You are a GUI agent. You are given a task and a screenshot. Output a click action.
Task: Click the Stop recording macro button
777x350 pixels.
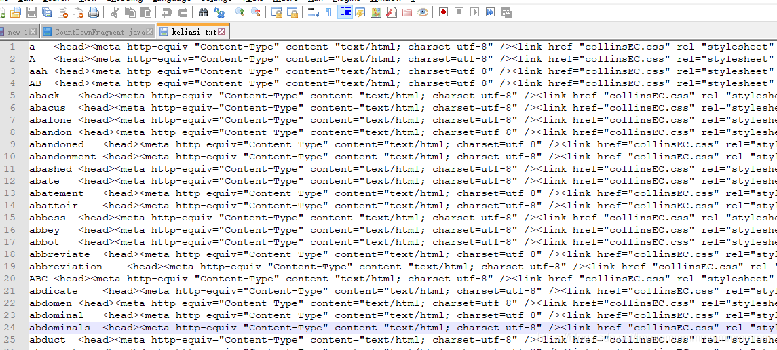tap(459, 12)
